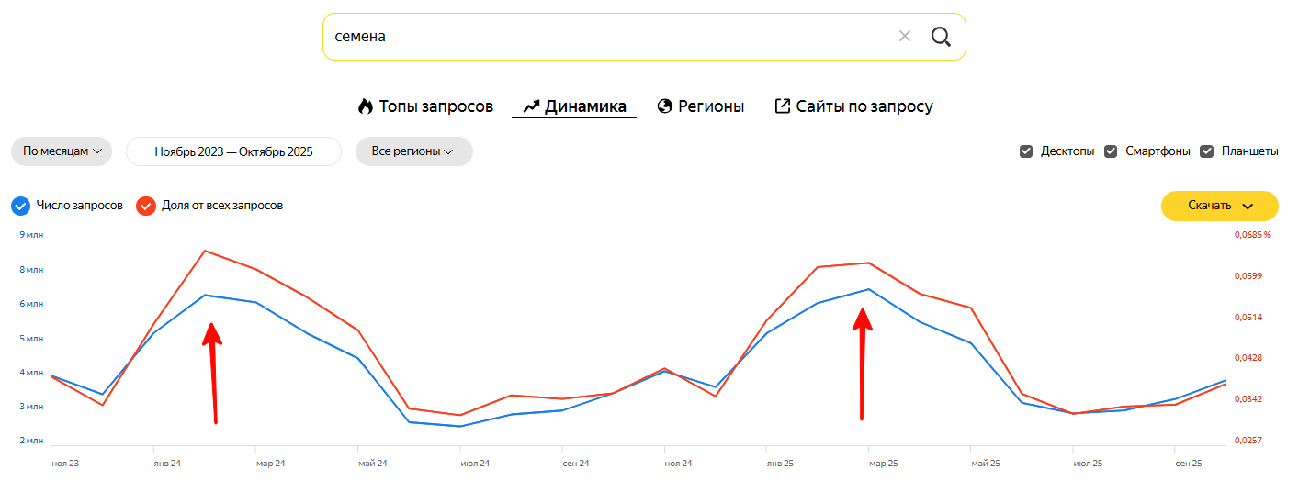Uncheck the Смартфоны checkbox
1299x481 pixels.
click(1111, 151)
